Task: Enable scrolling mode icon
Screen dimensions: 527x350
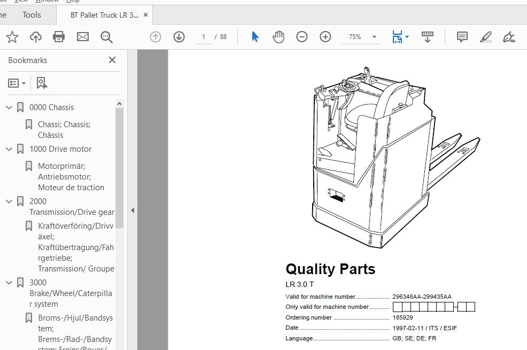Action: pyautogui.click(x=427, y=37)
